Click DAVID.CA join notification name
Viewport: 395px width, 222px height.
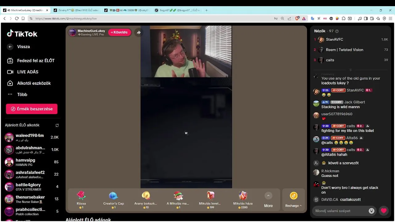coord(330,200)
